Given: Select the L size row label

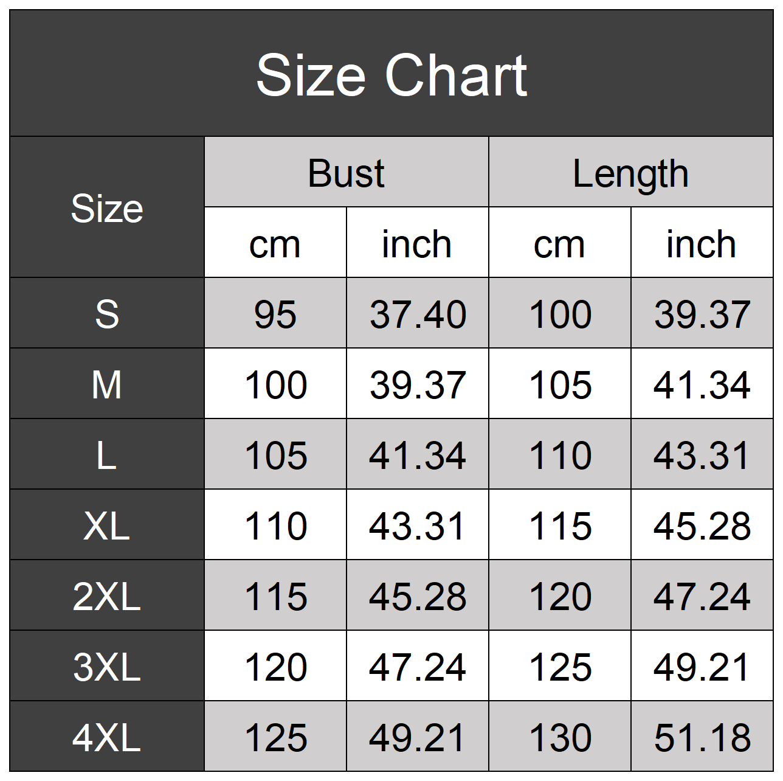Looking at the screenshot, I should tap(107, 454).
